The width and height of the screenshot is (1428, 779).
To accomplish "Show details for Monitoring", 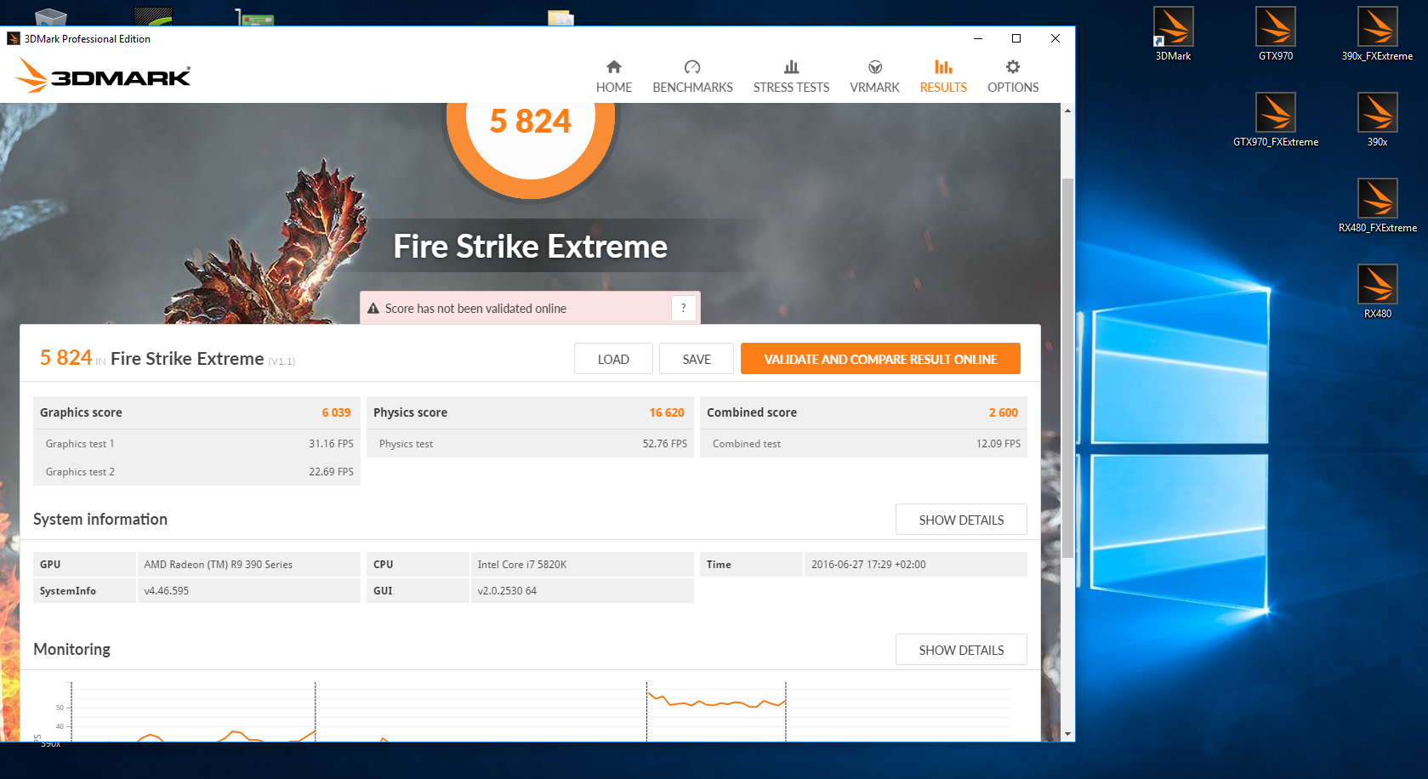I will point(961,650).
